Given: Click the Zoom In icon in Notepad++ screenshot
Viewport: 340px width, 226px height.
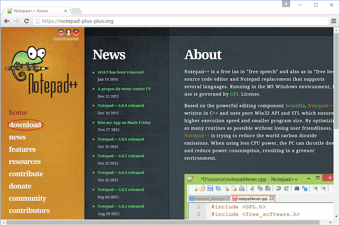Looking at the screenshot, I should 315,188.
